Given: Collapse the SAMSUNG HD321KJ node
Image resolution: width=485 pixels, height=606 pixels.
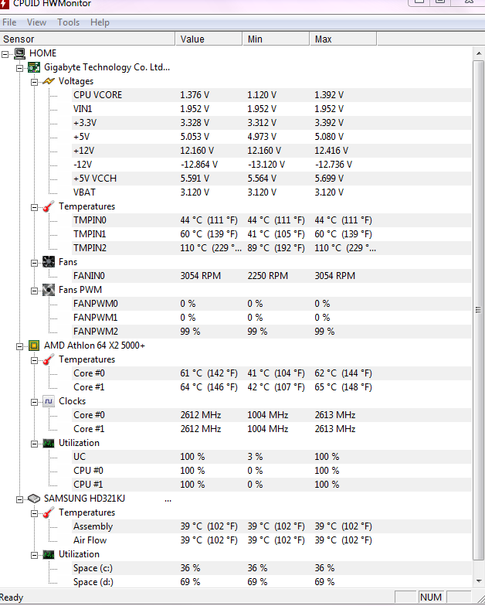Looking at the screenshot, I should click(21, 499).
